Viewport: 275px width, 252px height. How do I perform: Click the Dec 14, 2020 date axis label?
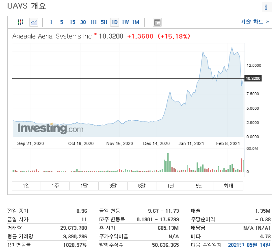point(156,143)
